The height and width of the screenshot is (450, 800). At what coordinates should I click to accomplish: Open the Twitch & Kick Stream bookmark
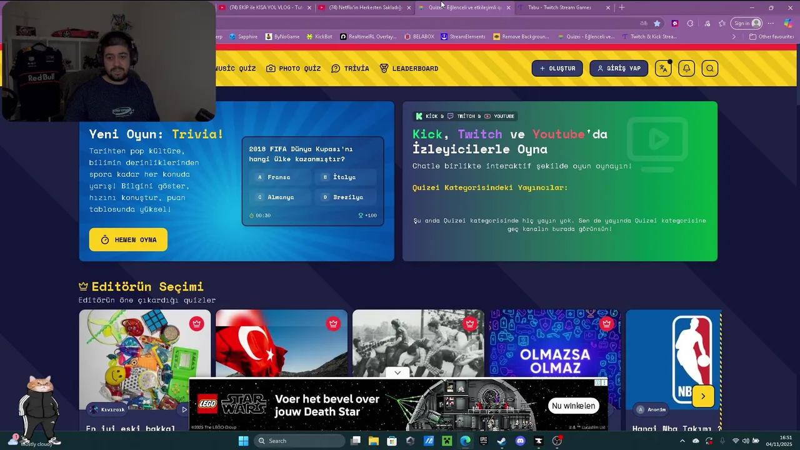(649, 36)
